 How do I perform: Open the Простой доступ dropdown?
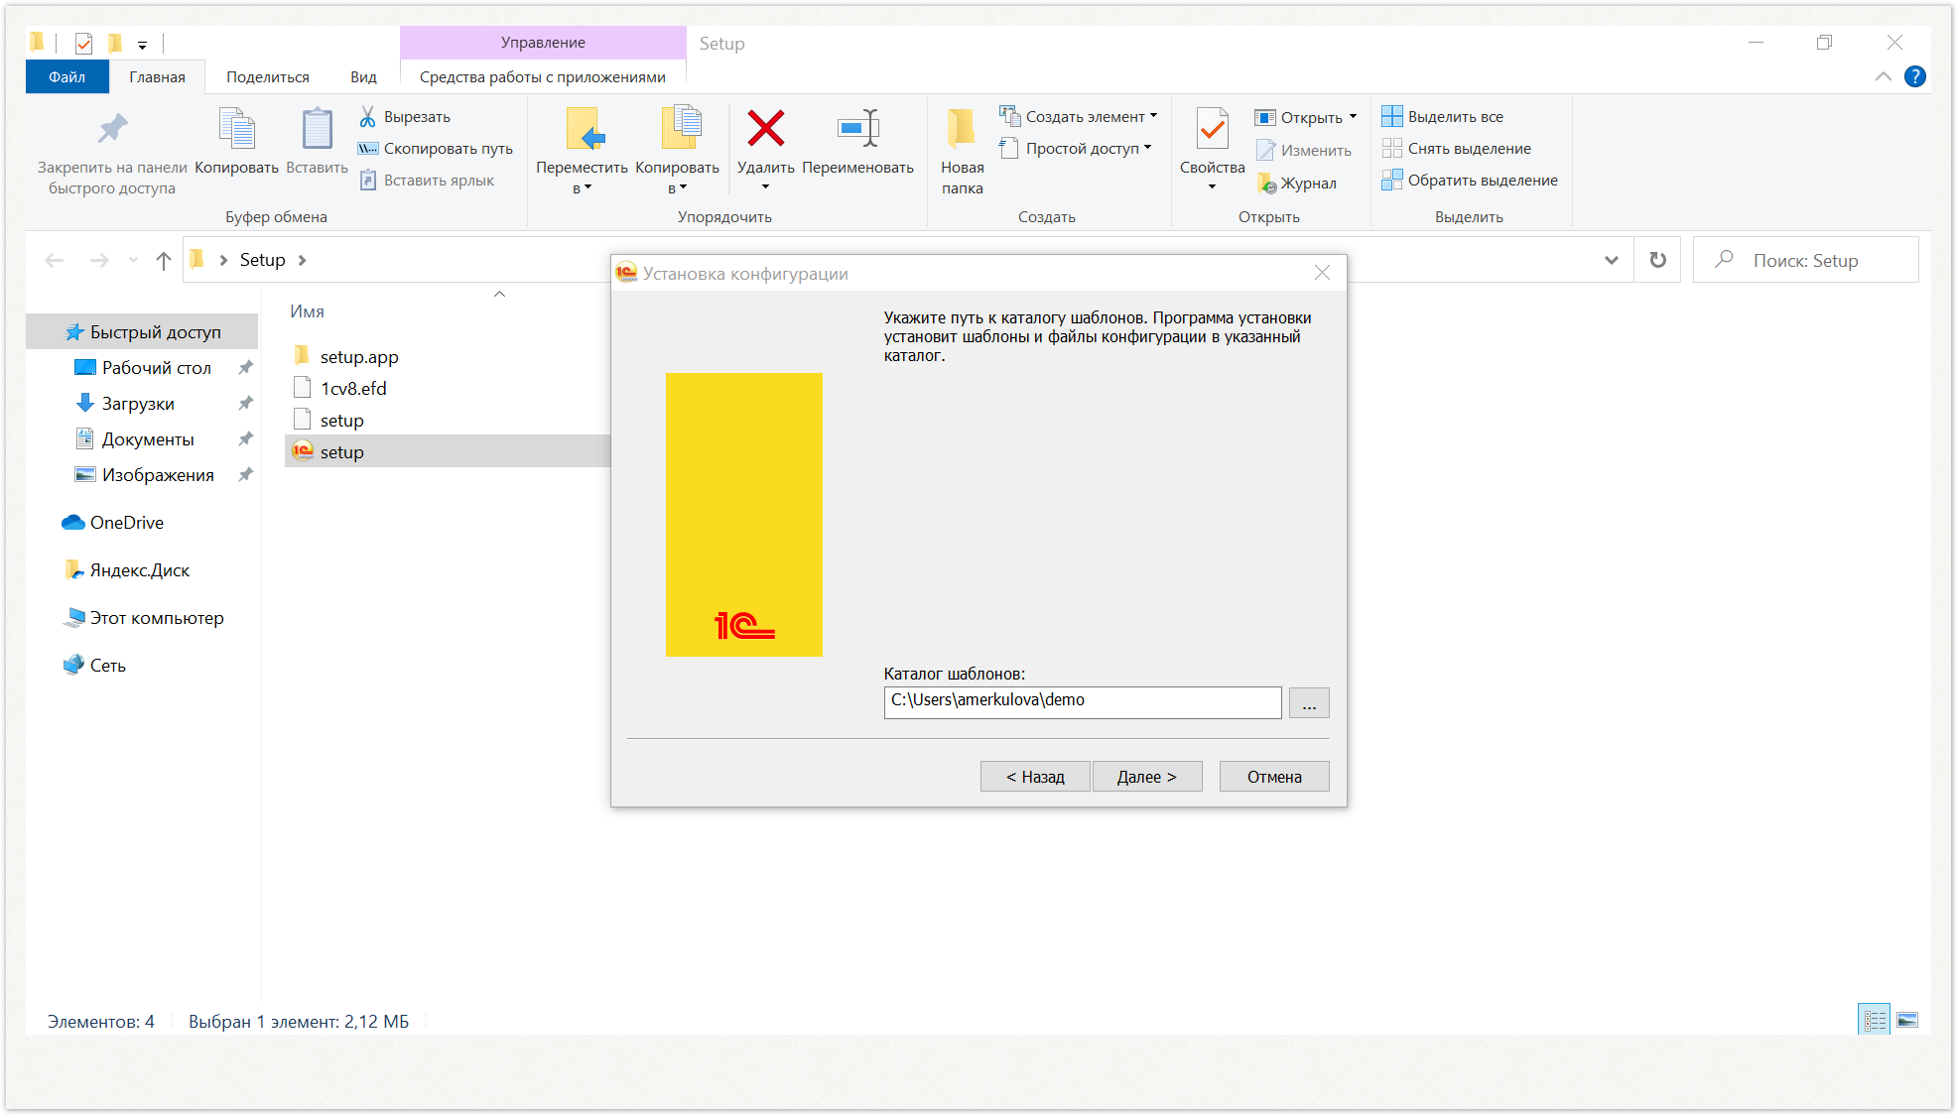point(1076,149)
